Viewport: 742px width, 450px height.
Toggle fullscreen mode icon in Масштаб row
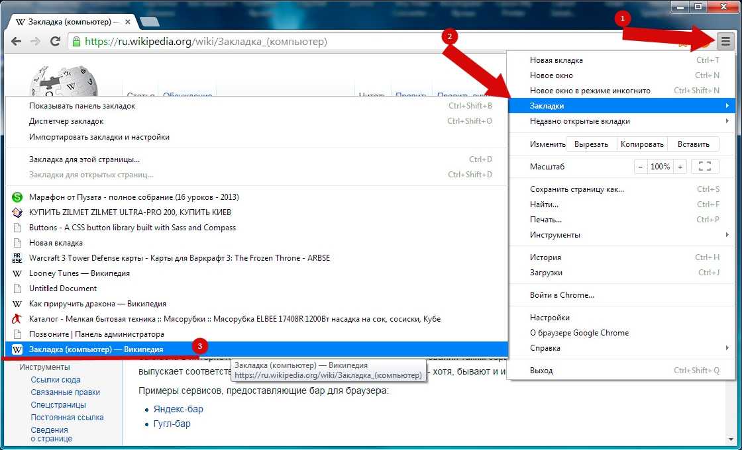pyautogui.click(x=705, y=167)
